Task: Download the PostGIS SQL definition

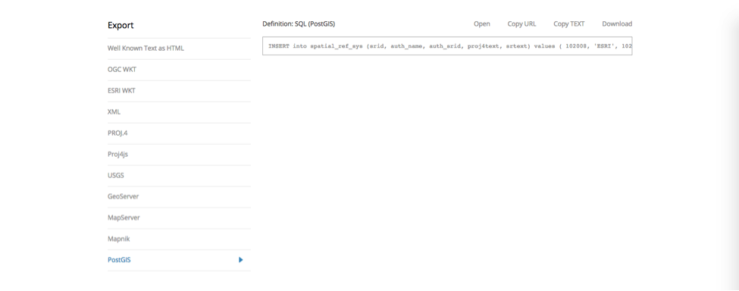Action: [617, 23]
